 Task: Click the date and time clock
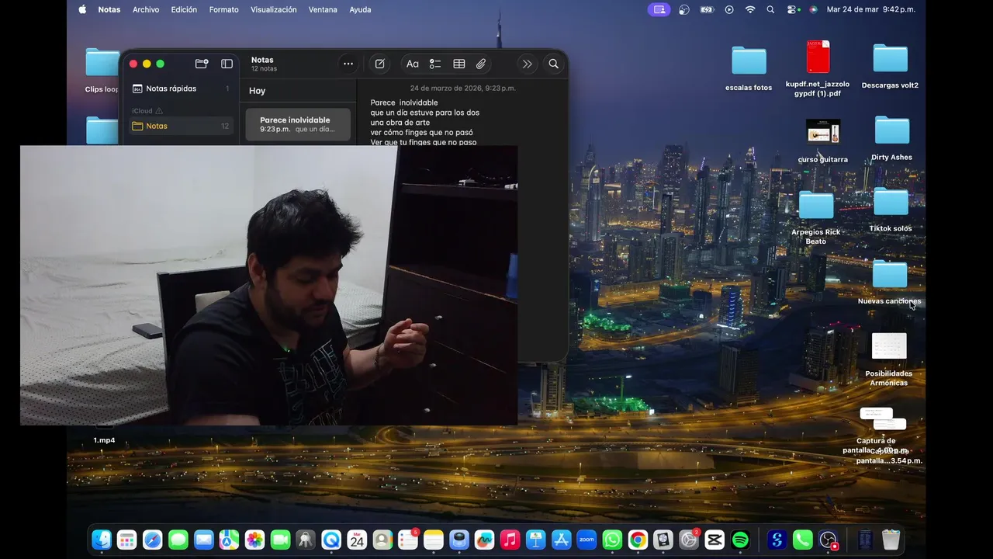tap(871, 9)
